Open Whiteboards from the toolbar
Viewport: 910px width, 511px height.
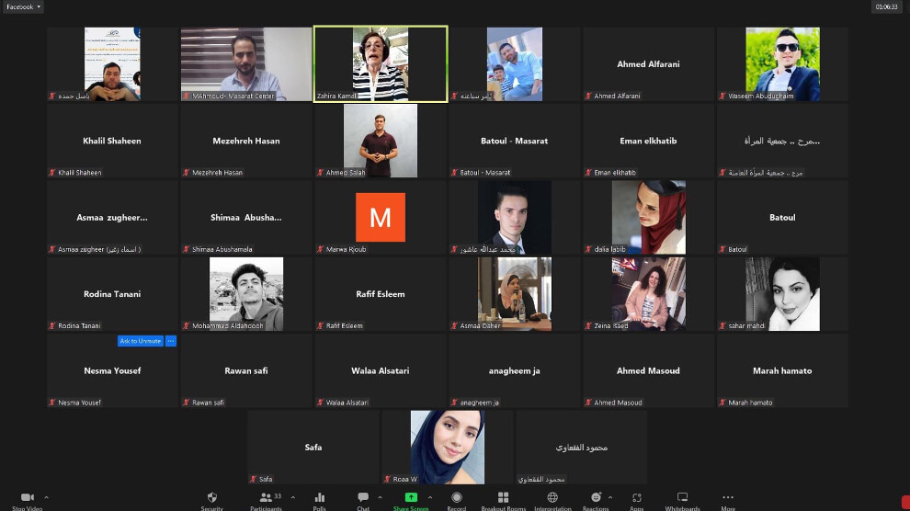tap(682, 498)
